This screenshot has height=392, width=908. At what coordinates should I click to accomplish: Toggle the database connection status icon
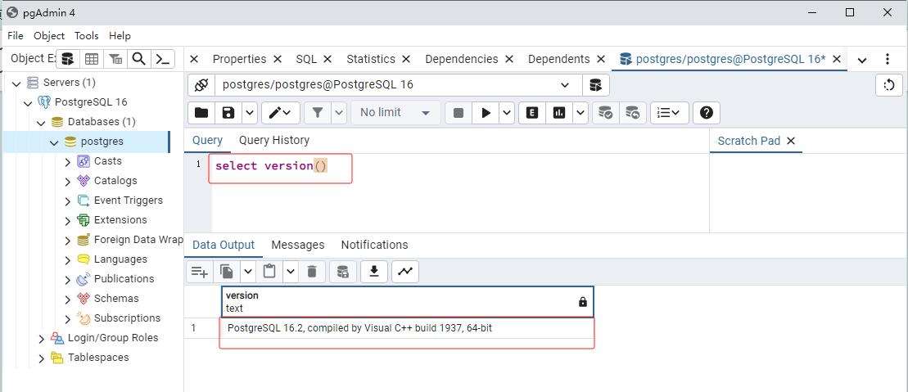[202, 85]
